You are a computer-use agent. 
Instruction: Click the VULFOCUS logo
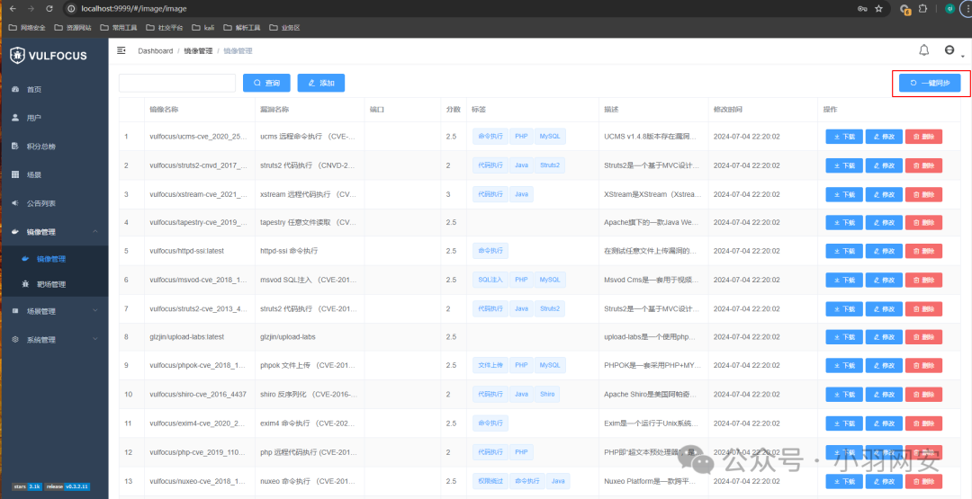[x=49, y=56]
